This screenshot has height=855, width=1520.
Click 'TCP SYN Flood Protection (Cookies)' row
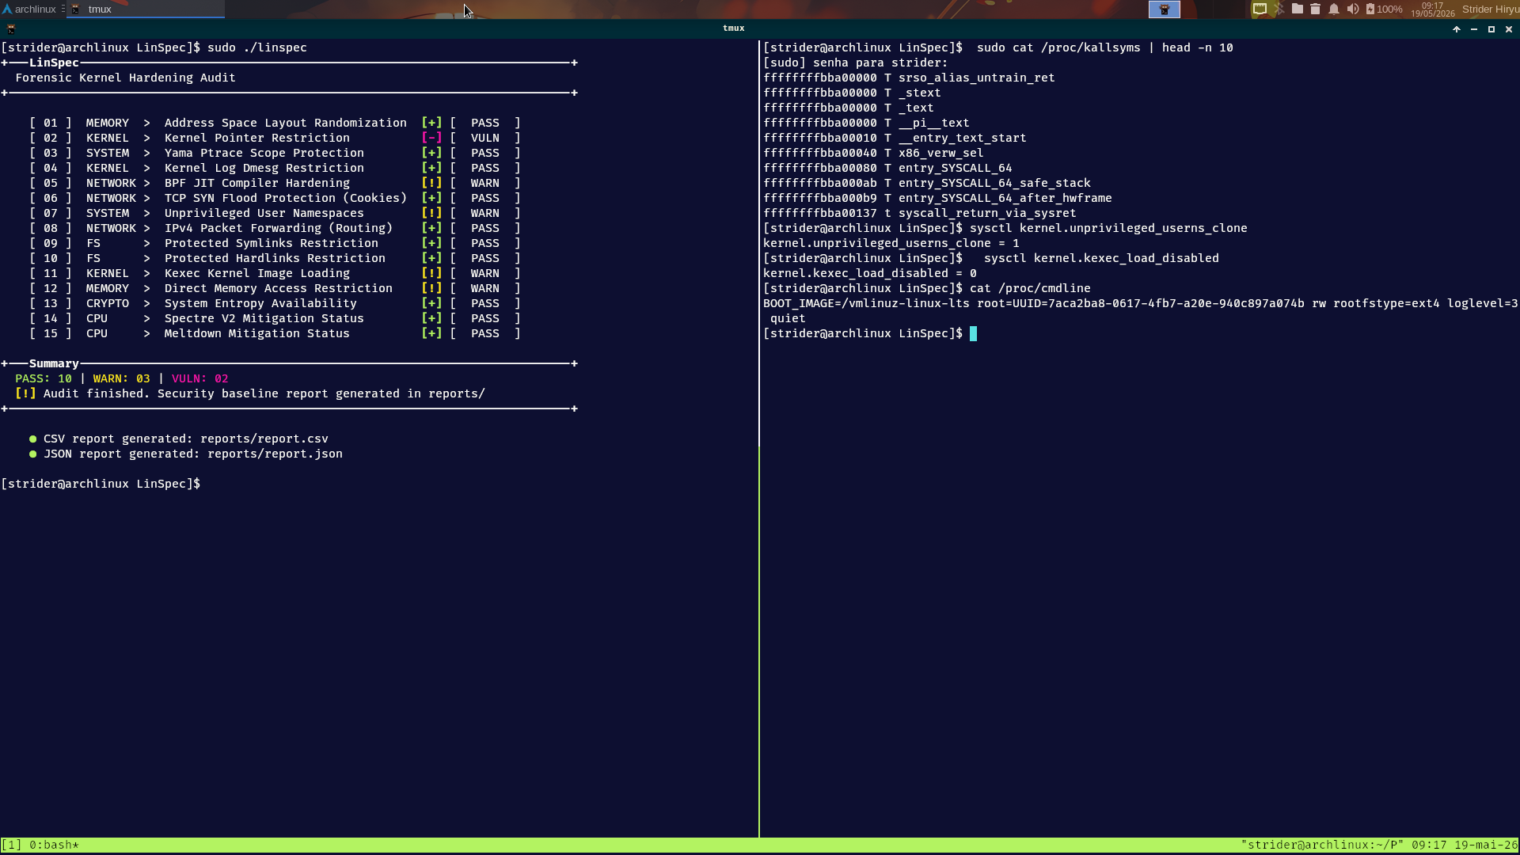click(x=275, y=198)
